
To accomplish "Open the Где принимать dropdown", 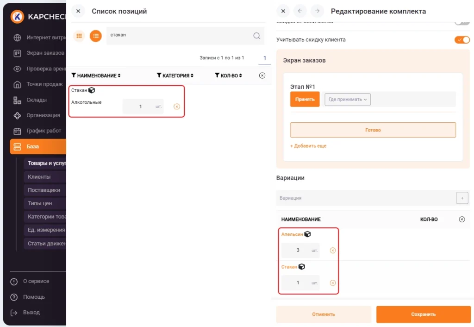I will 347,99.
